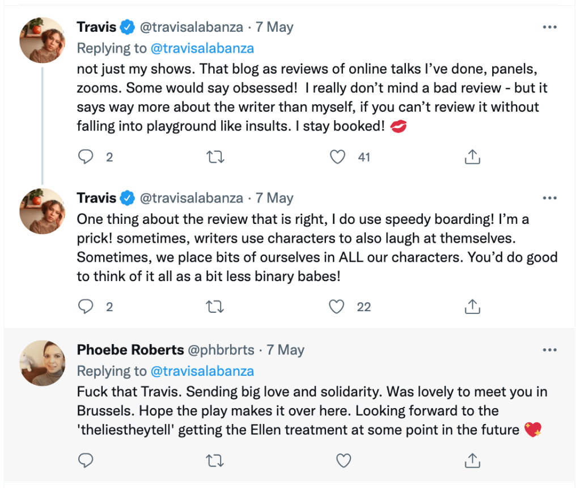Open more options on speedy boarding tweet
Screen dimensions: 580x488
[x=549, y=198]
